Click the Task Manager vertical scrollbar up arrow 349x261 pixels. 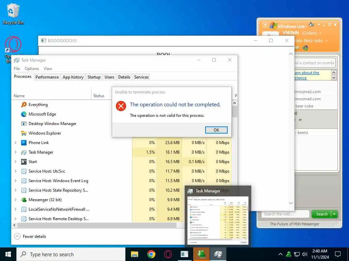(234, 103)
